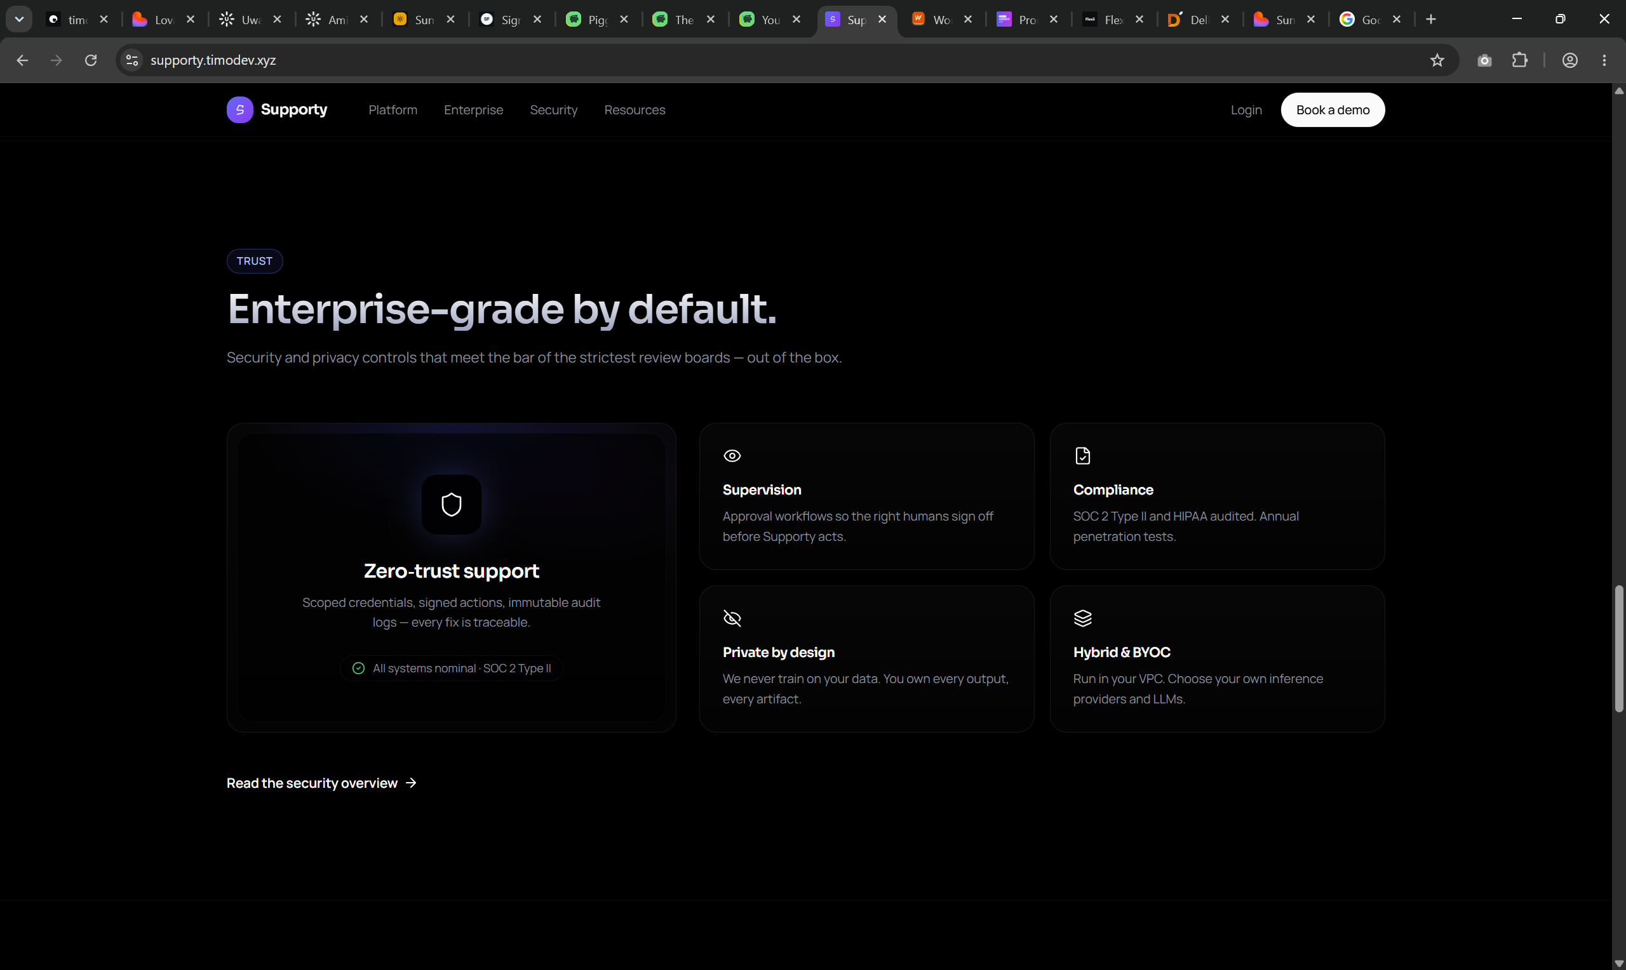Click the Private by design eye-off icon
Image resolution: width=1626 pixels, height=970 pixels.
(732, 618)
